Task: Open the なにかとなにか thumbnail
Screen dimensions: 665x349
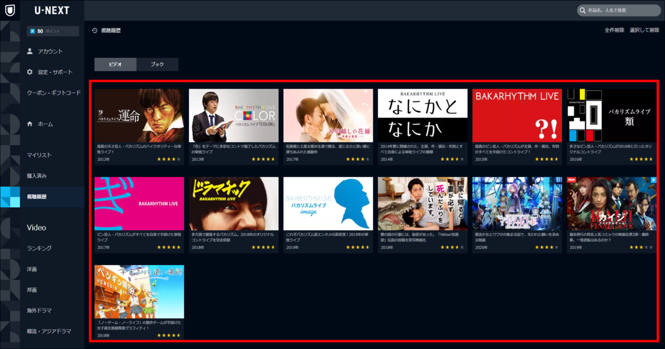Action: 423,115
